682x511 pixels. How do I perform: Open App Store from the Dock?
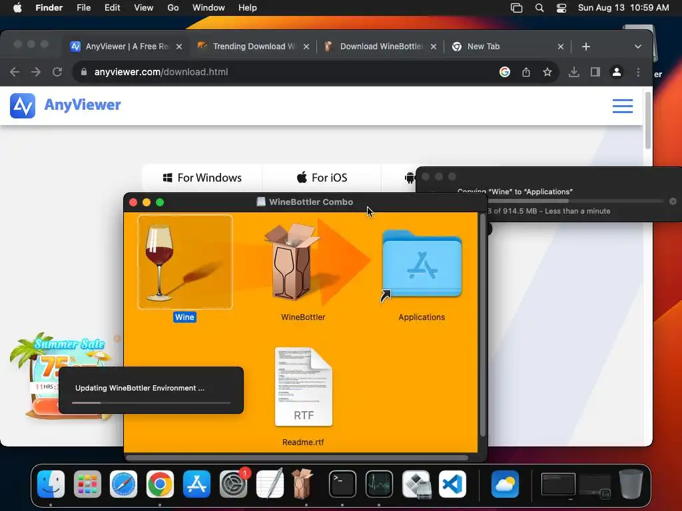[196, 484]
